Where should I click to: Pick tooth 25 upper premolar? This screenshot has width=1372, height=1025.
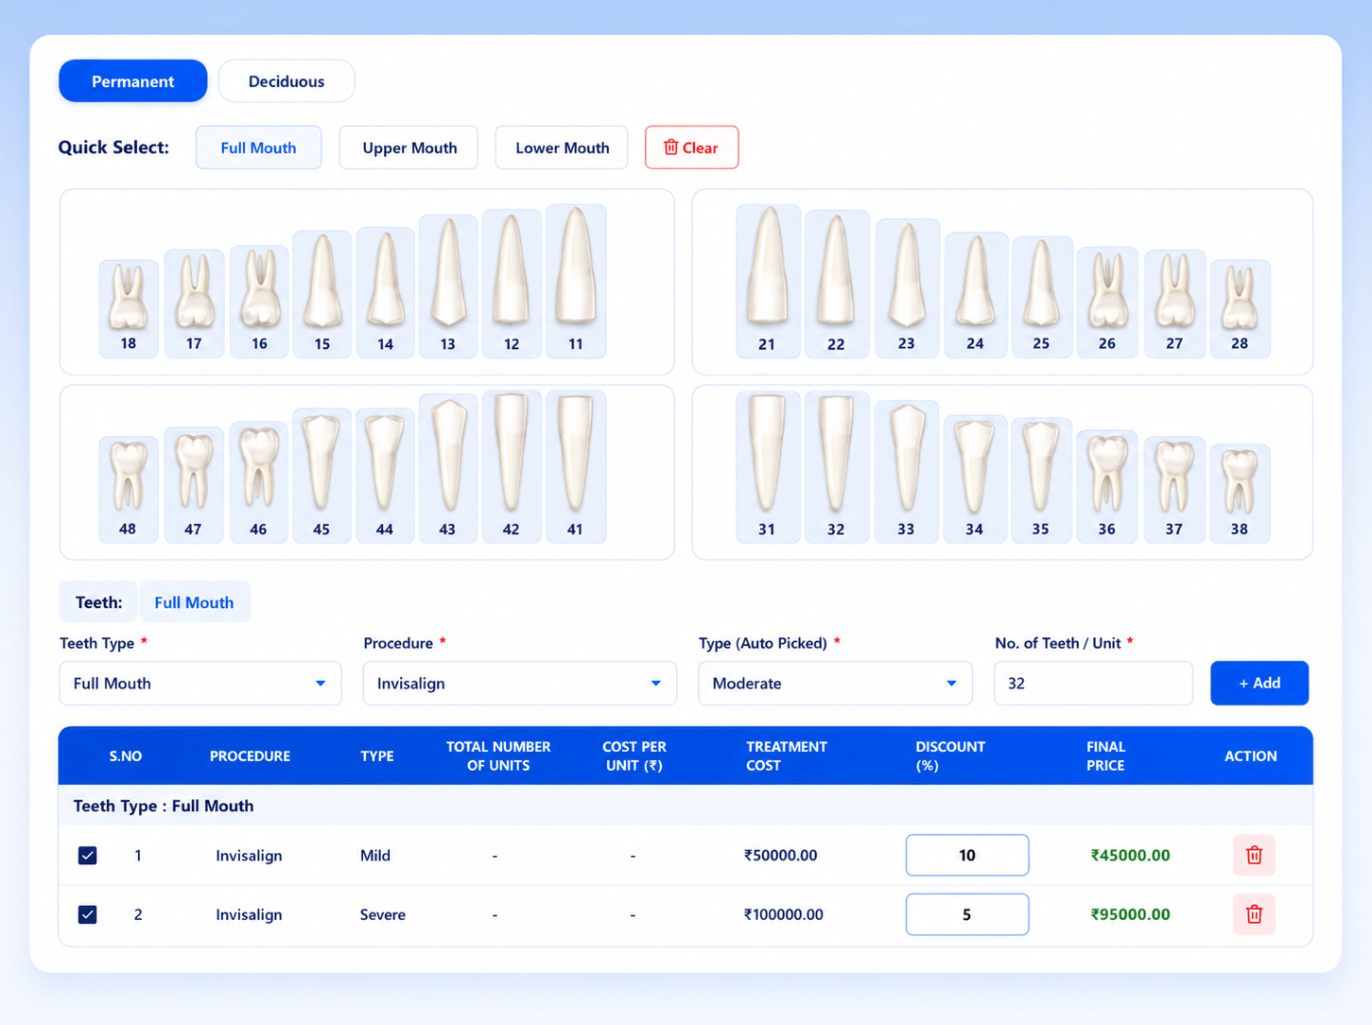pyautogui.click(x=1041, y=297)
